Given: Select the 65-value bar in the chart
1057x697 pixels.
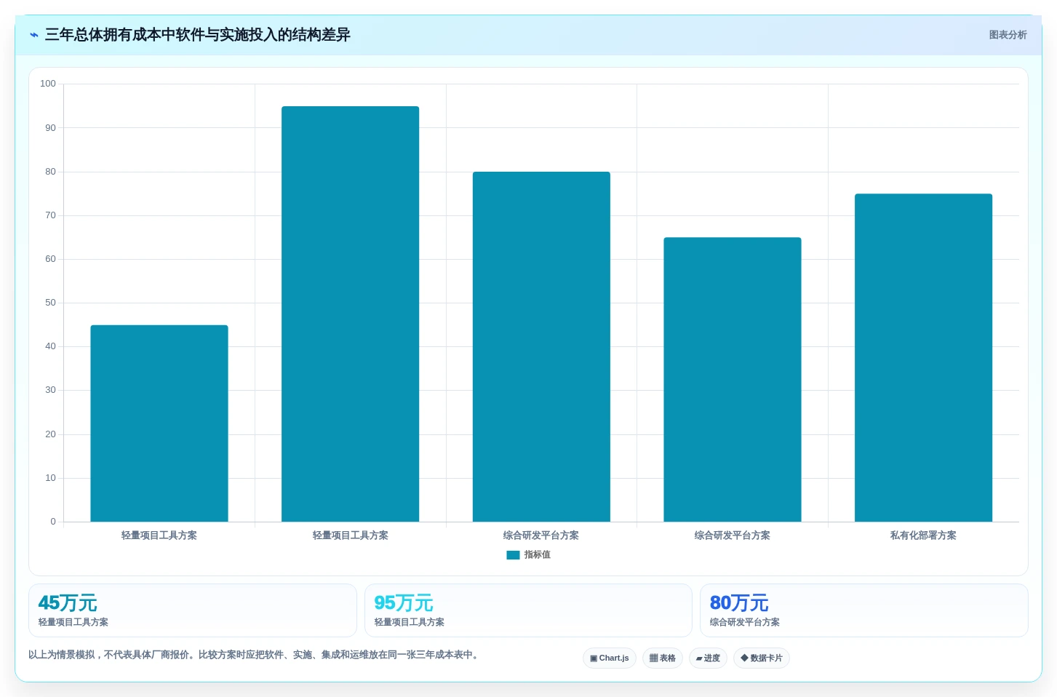Looking at the screenshot, I should tap(733, 380).
